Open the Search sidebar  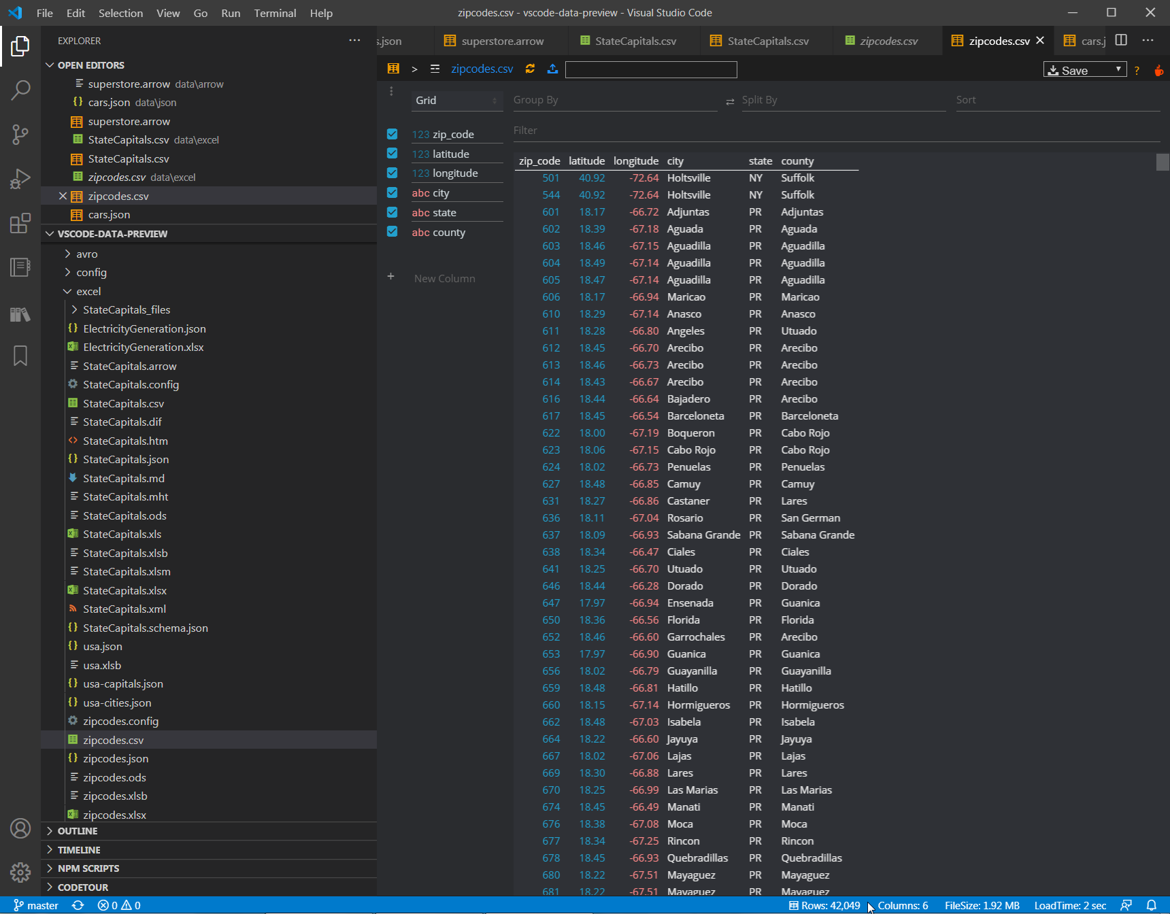(x=20, y=89)
